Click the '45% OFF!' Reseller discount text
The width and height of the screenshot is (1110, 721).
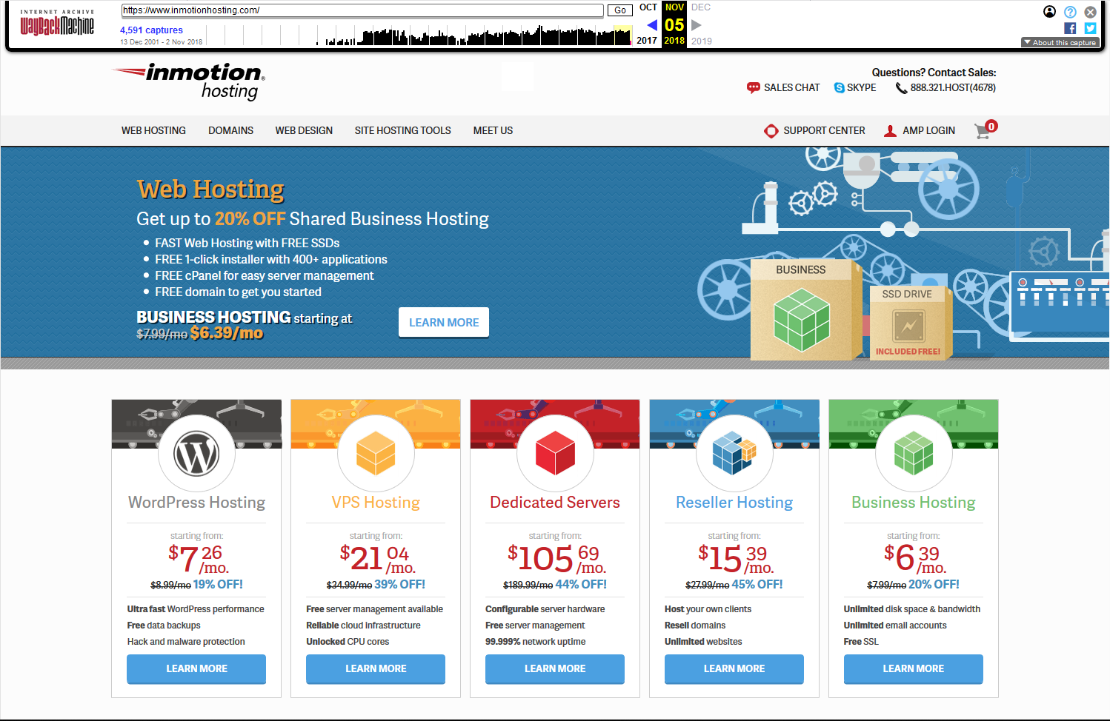point(757,584)
